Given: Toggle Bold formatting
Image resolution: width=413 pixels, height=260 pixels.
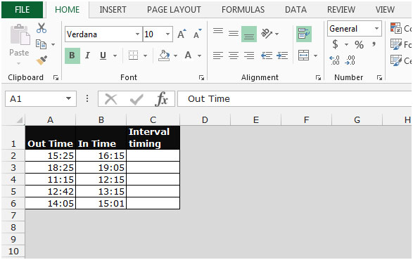Looking at the screenshot, I should pyautogui.click(x=72, y=56).
